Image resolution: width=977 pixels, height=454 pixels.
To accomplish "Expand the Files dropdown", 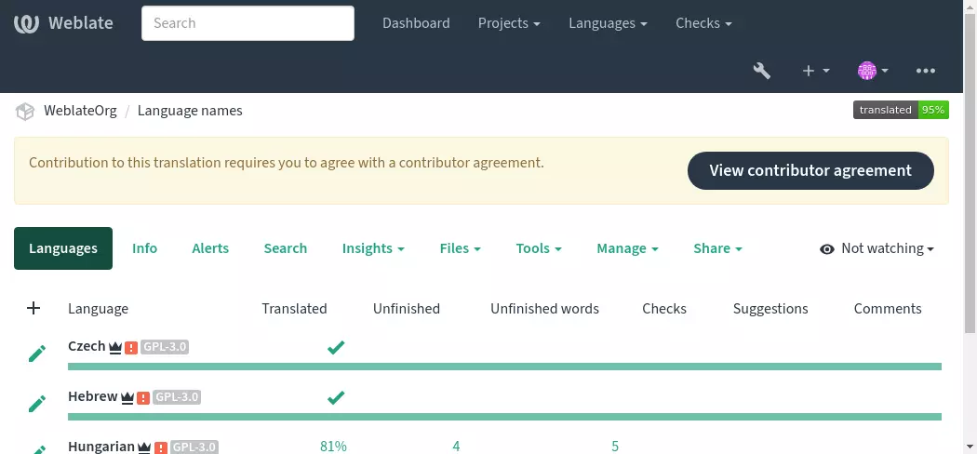I will [461, 248].
